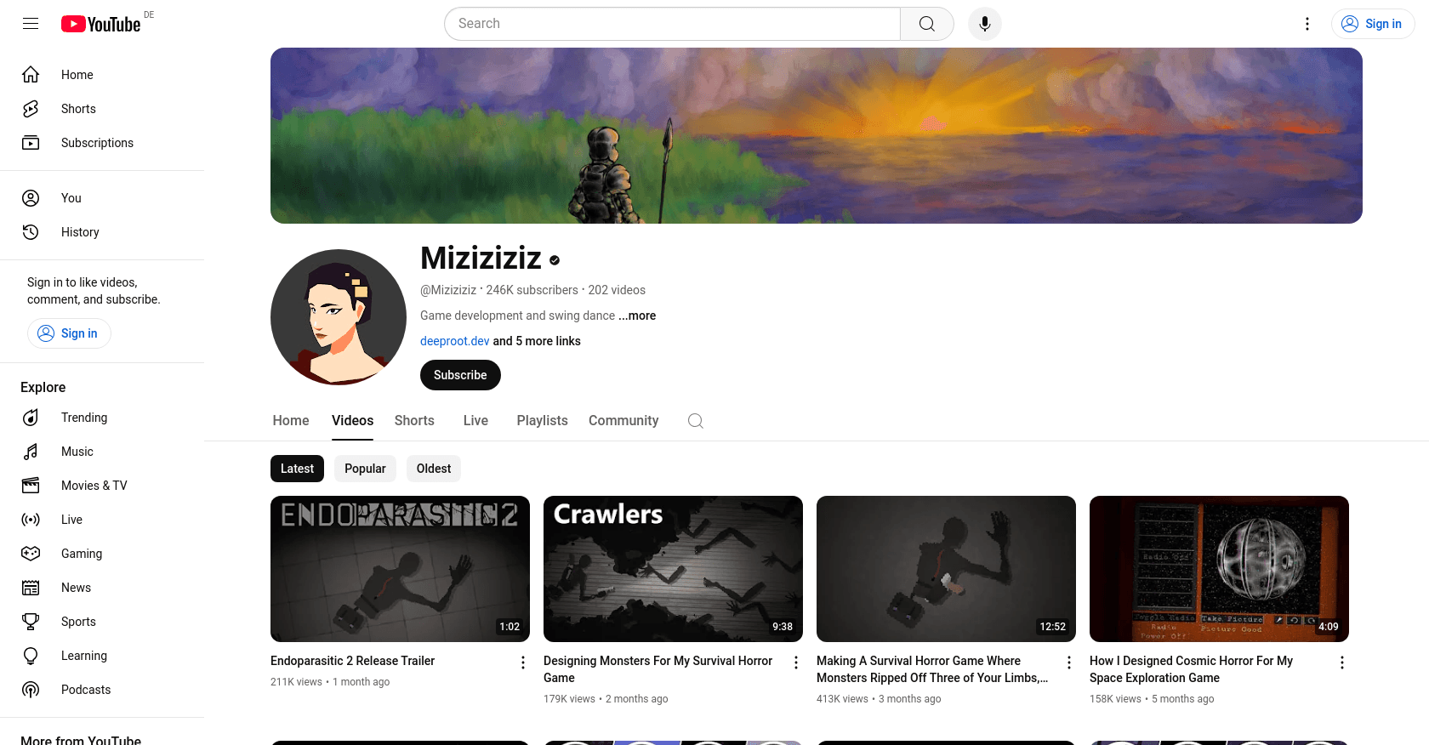
Task: Open the hamburger guide menu
Action: pos(31,24)
